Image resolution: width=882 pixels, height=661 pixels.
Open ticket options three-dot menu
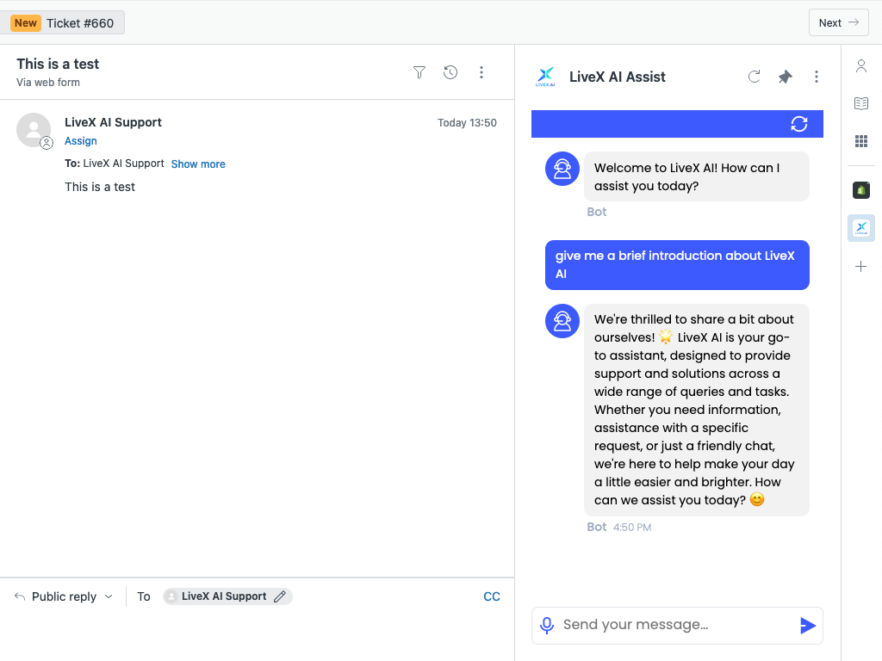coord(481,72)
